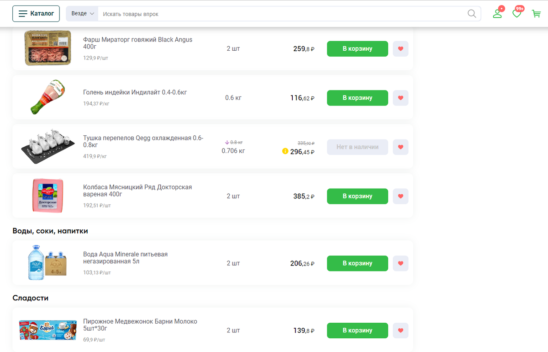Image resolution: width=548 pixels, height=352 pixels.
Task: Click the magnifying glass search icon
Action: coord(472,14)
